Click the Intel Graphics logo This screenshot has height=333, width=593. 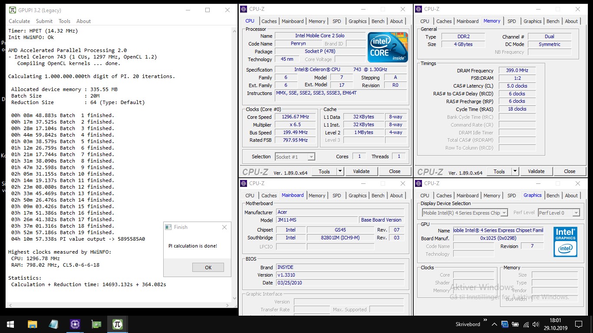(x=565, y=242)
